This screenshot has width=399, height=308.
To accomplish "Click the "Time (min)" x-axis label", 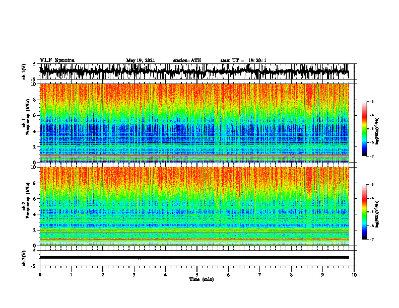I will tap(202, 279).
